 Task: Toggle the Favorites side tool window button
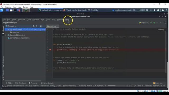coord(3,75)
